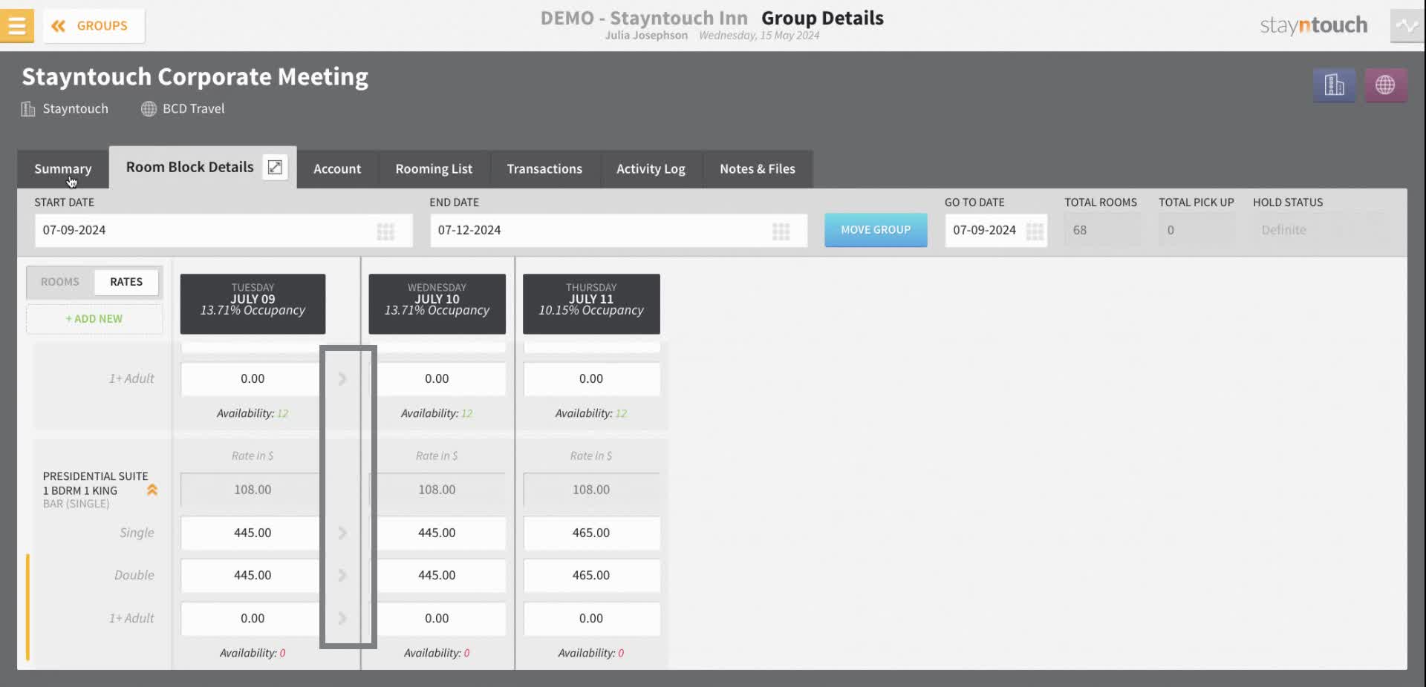Image resolution: width=1426 pixels, height=687 pixels.
Task: Open the Rooming List tab
Action: [x=434, y=169]
